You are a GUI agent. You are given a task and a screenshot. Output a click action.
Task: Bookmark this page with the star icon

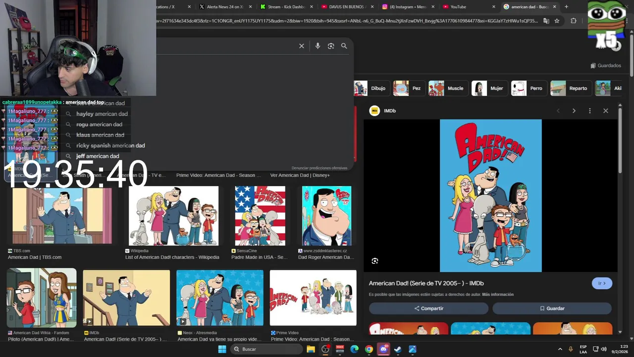(557, 21)
